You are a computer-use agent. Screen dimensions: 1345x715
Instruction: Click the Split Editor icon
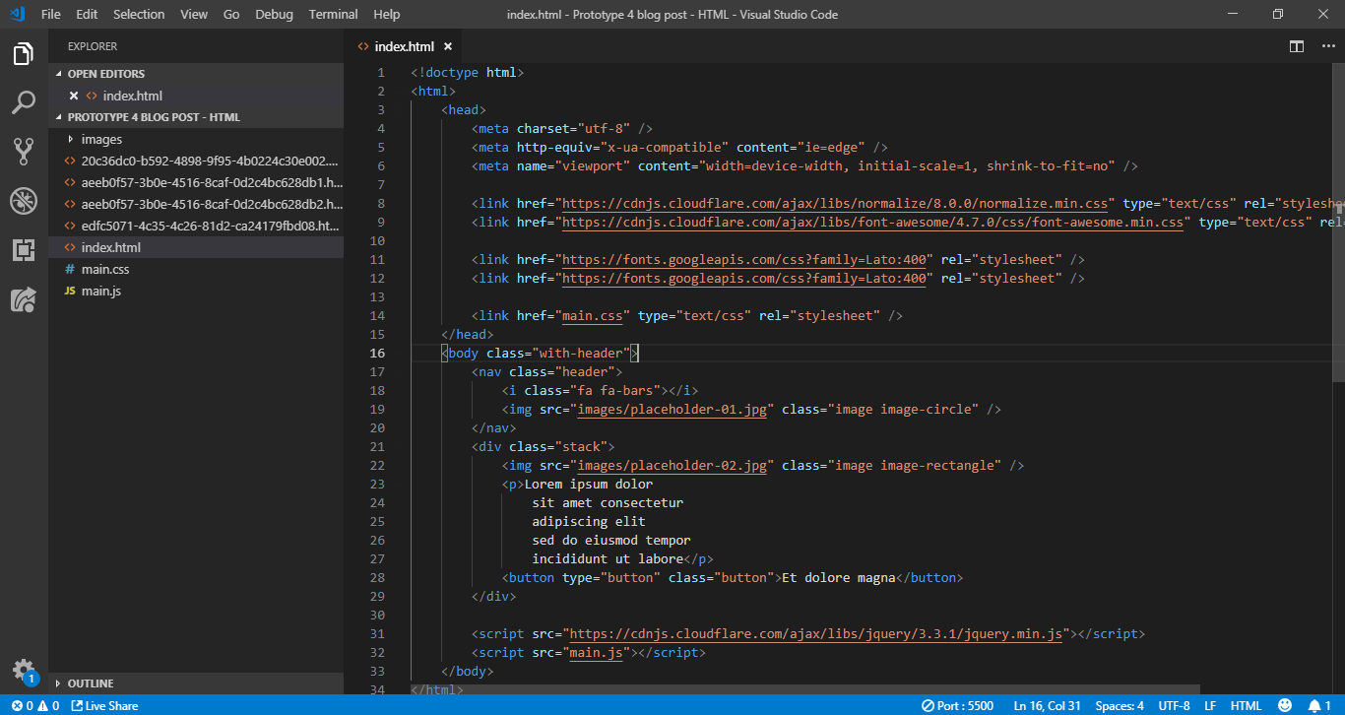click(x=1296, y=46)
